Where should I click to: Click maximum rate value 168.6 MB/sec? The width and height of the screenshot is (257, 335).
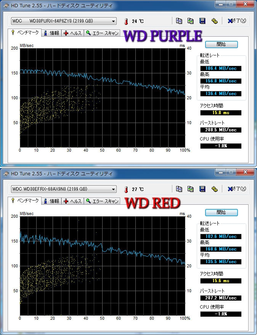point(221,249)
